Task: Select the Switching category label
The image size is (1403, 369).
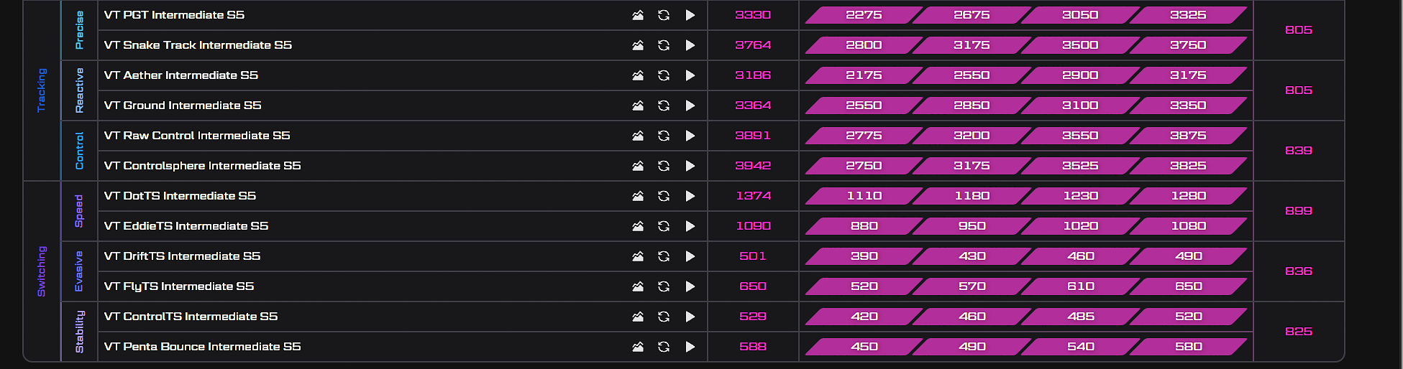Action: pyautogui.click(x=42, y=271)
